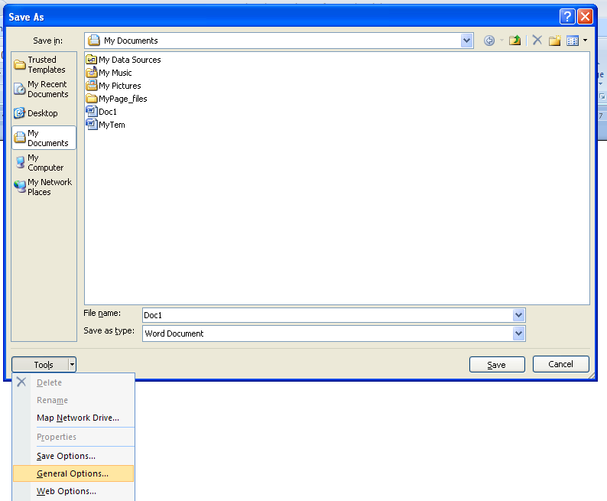Open Save Options from Tools menu
This screenshot has height=501, width=607.
(73, 456)
